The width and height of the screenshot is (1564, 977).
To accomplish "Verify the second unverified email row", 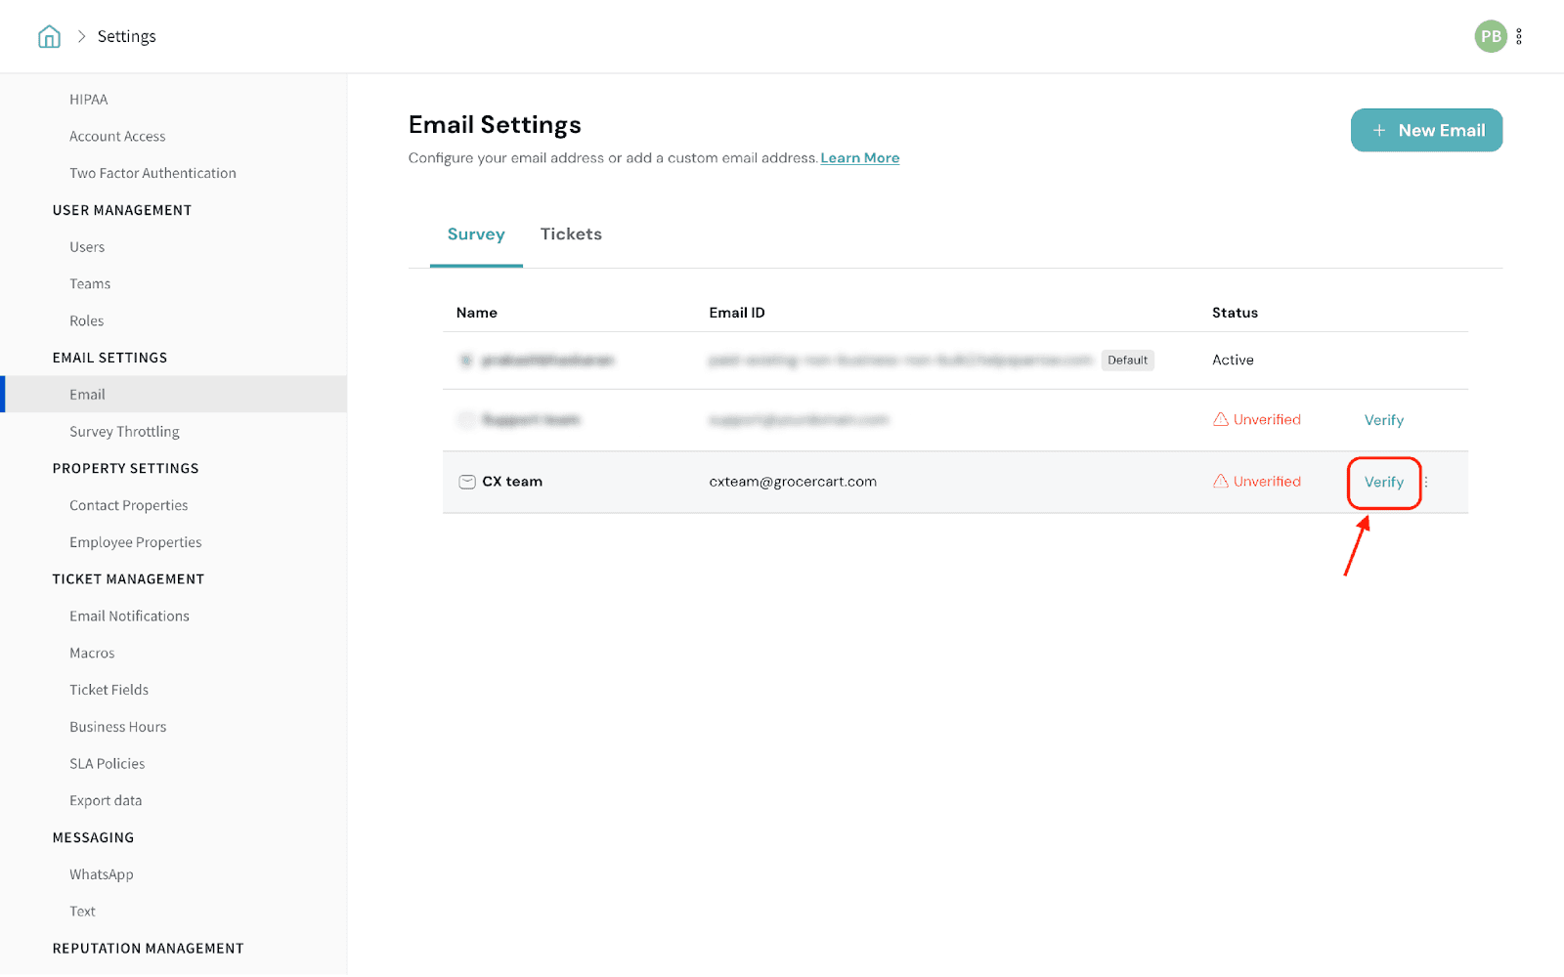I will (x=1383, y=420).
